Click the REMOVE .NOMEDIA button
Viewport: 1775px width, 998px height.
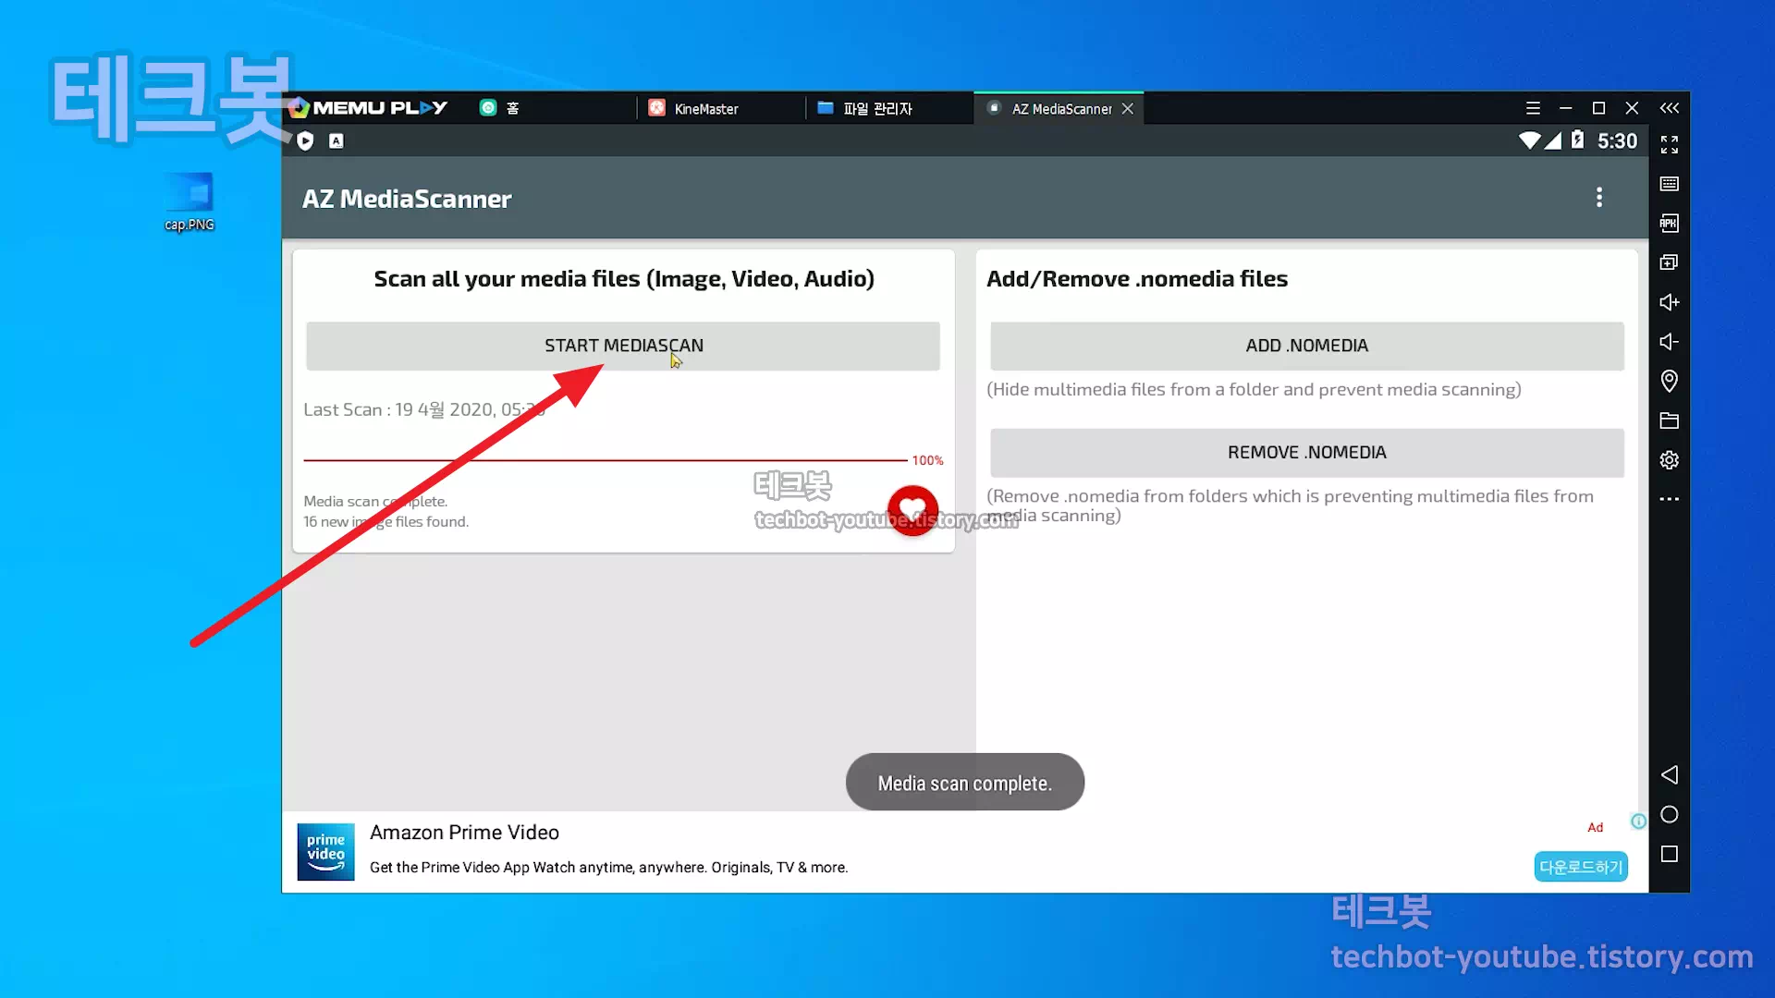tap(1306, 453)
